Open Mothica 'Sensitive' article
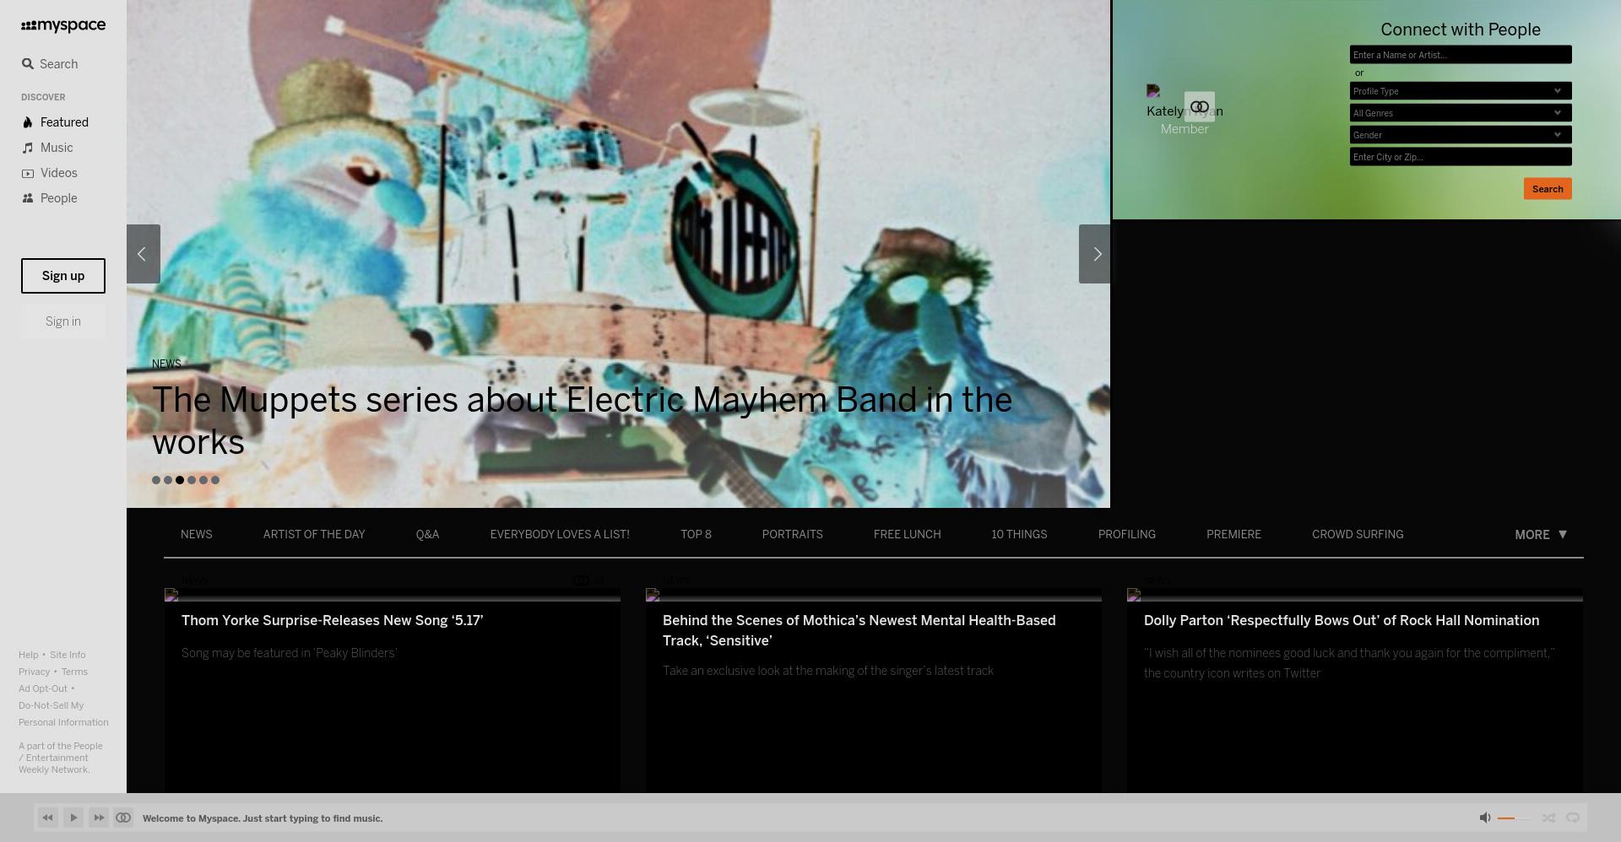 [859, 631]
